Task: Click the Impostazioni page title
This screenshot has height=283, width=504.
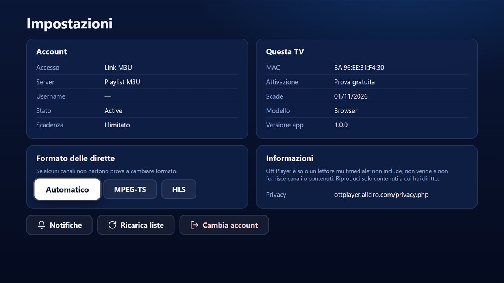Action: coord(69,24)
